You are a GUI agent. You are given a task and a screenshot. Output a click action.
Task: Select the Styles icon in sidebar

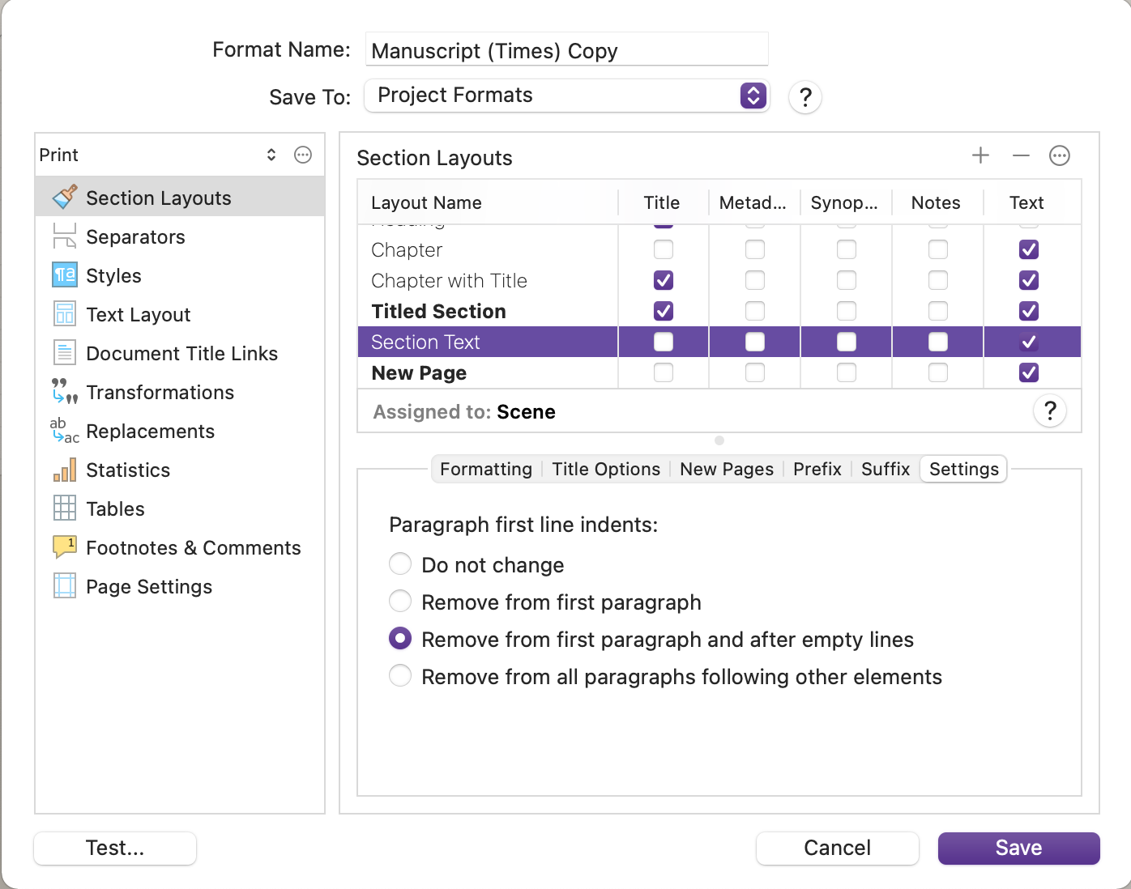coord(65,275)
